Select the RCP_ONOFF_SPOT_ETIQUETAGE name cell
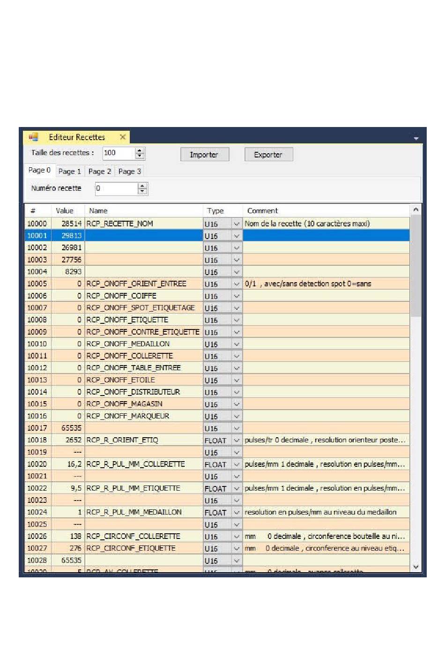445x665 pixels. point(143,308)
